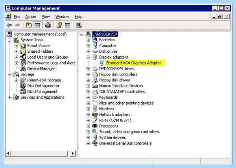Expand the Event Viewer node
This screenshot has height=168, width=236.
[16, 46]
